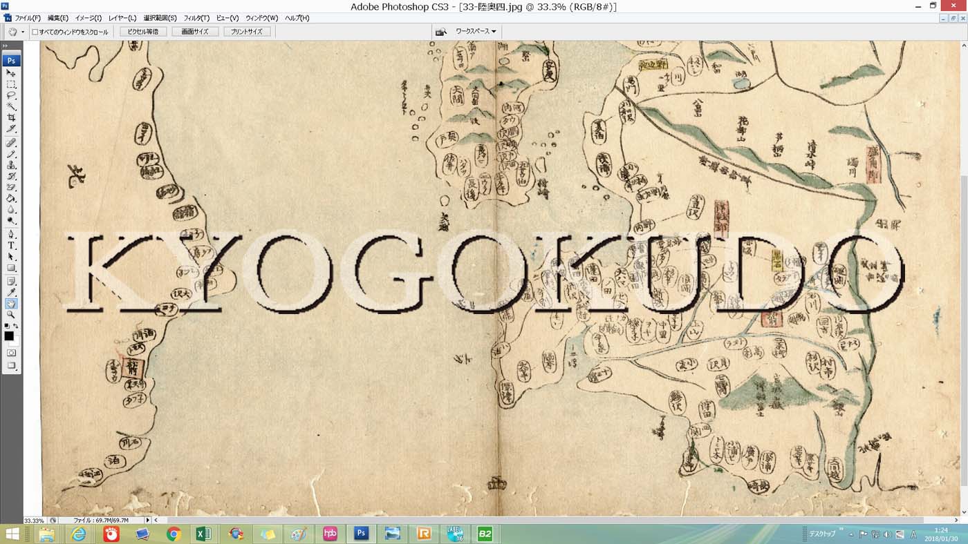The height and width of the screenshot is (544, 968).
Task: Click the ピクセル等倍 button
Action: click(142, 32)
